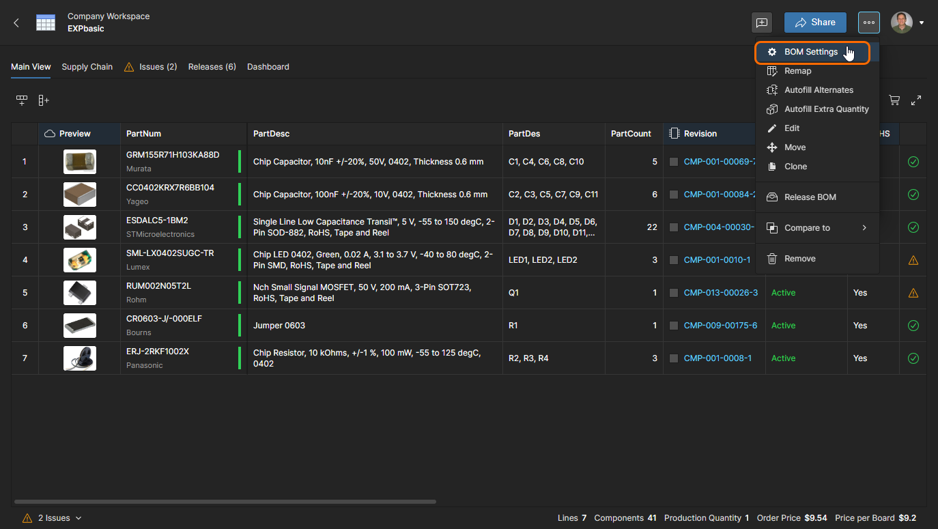Click the back arrow icon
The height and width of the screenshot is (529, 938).
point(16,23)
